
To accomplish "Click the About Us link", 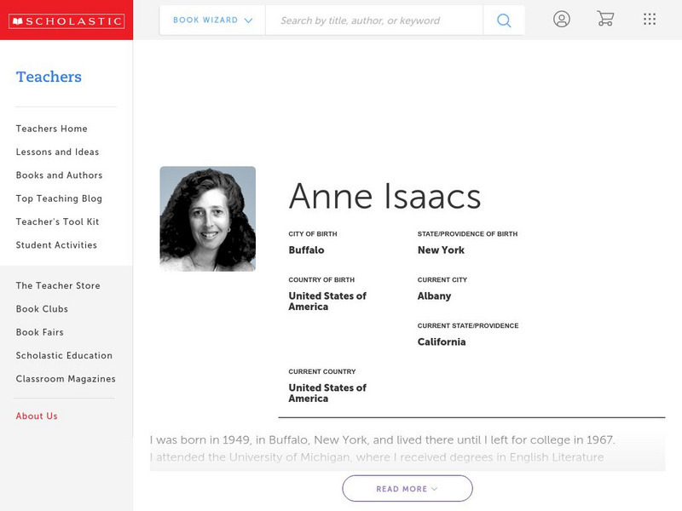I will point(37,416).
